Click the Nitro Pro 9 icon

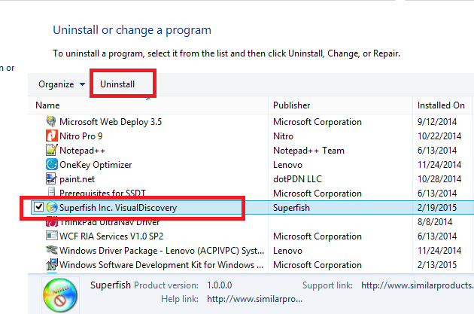click(51, 136)
